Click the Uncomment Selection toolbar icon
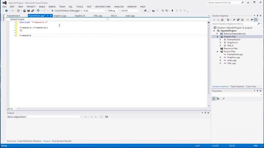Viewport: 264px width, 148px height. coord(167,11)
